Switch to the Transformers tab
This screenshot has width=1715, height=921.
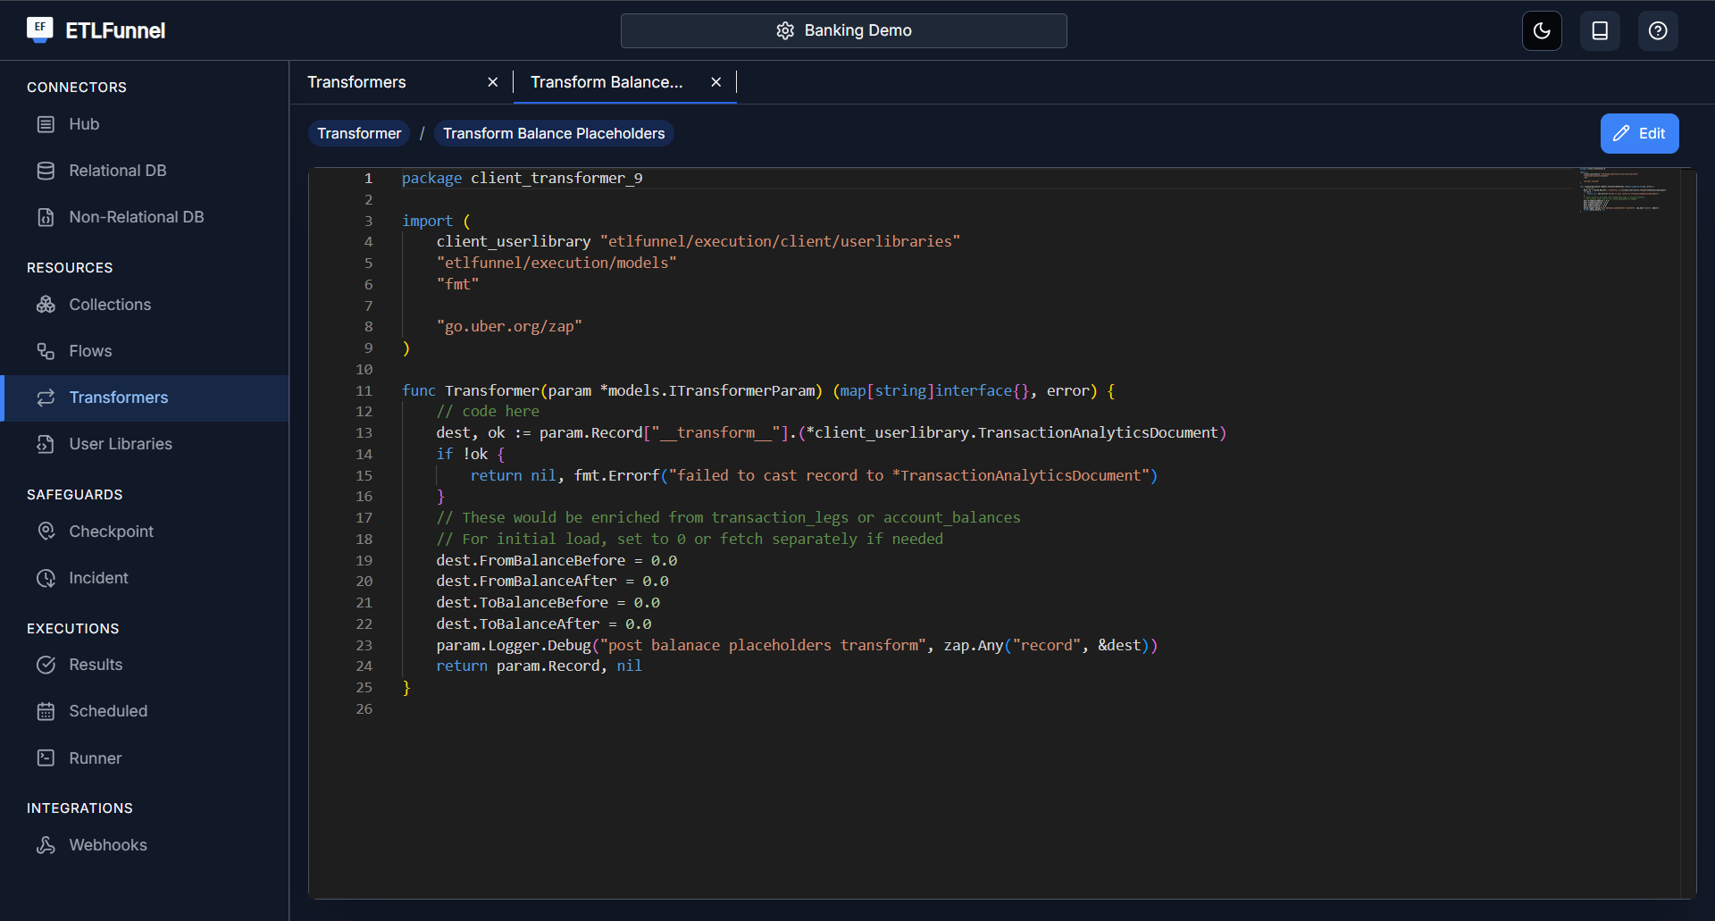coord(357,82)
